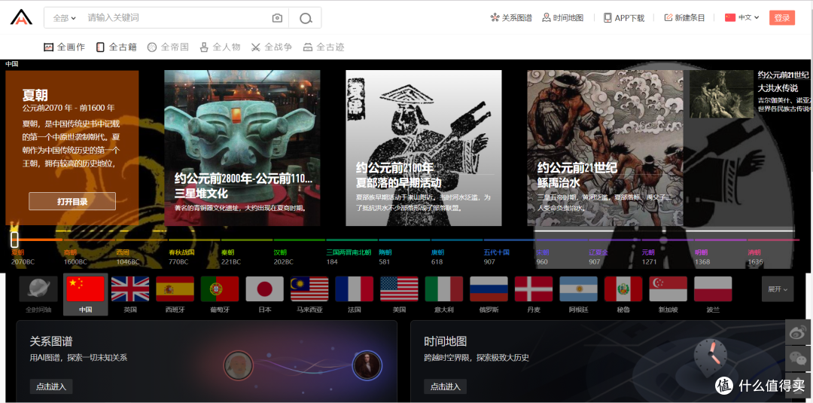Image resolution: width=813 pixels, height=403 pixels.
Task: Click the magnifier search button
Action: [306, 18]
